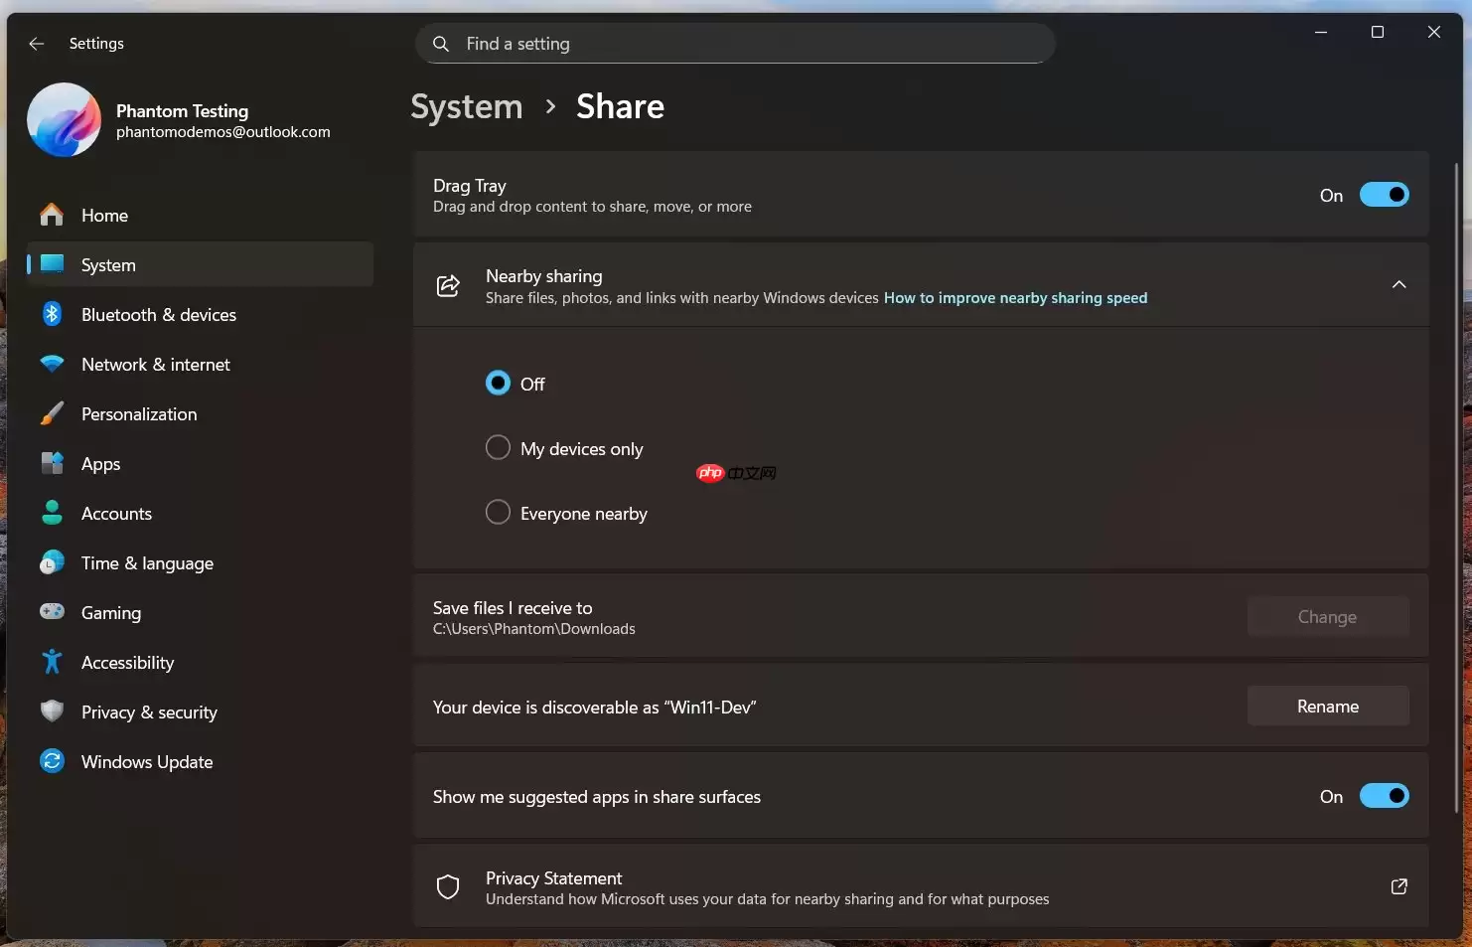The image size is (1472, 947).
Task: Select the Gaming controller icon
Action: [52, 612]
